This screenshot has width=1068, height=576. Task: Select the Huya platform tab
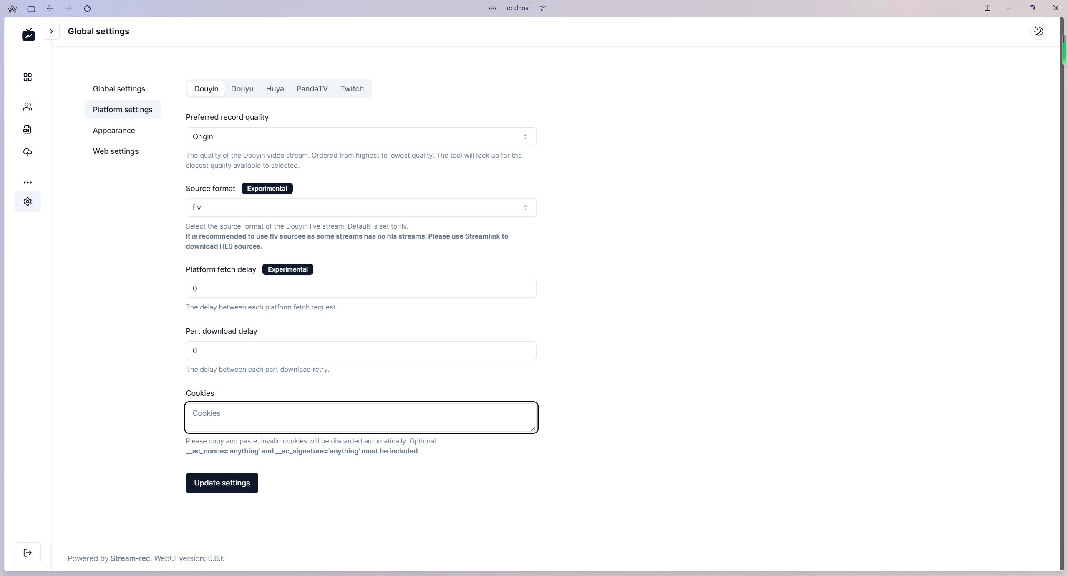point(275,89)
